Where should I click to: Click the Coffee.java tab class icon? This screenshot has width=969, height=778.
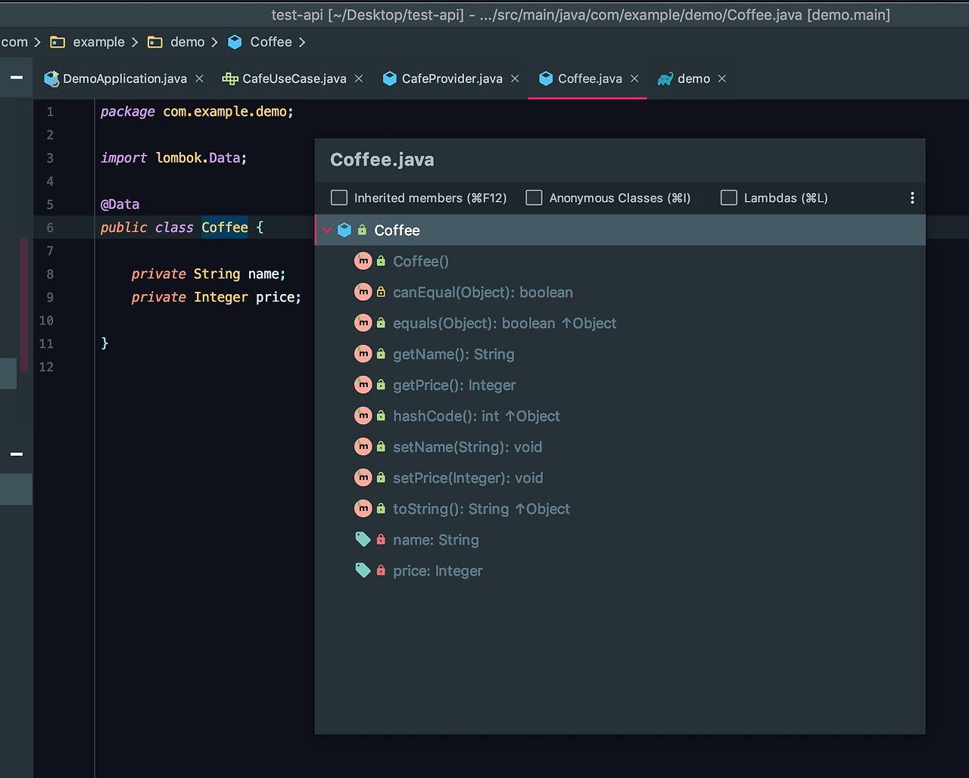[x=546, y=79]
